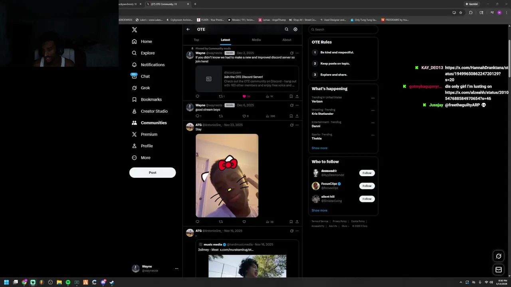Image resolution: width=511 pixels, height=287 pixels.
Task: Repost the pinned Discord post
Action: coord(222,96)
